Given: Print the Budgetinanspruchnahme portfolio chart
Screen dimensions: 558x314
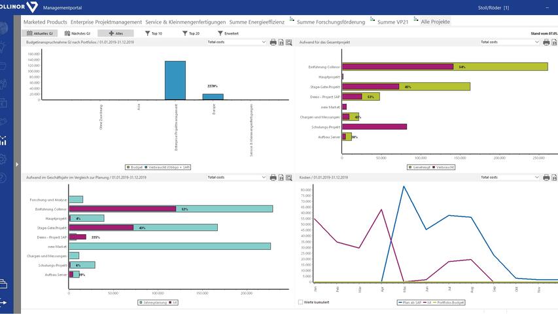Looking at the screenshot, I should tap(273, 42).
